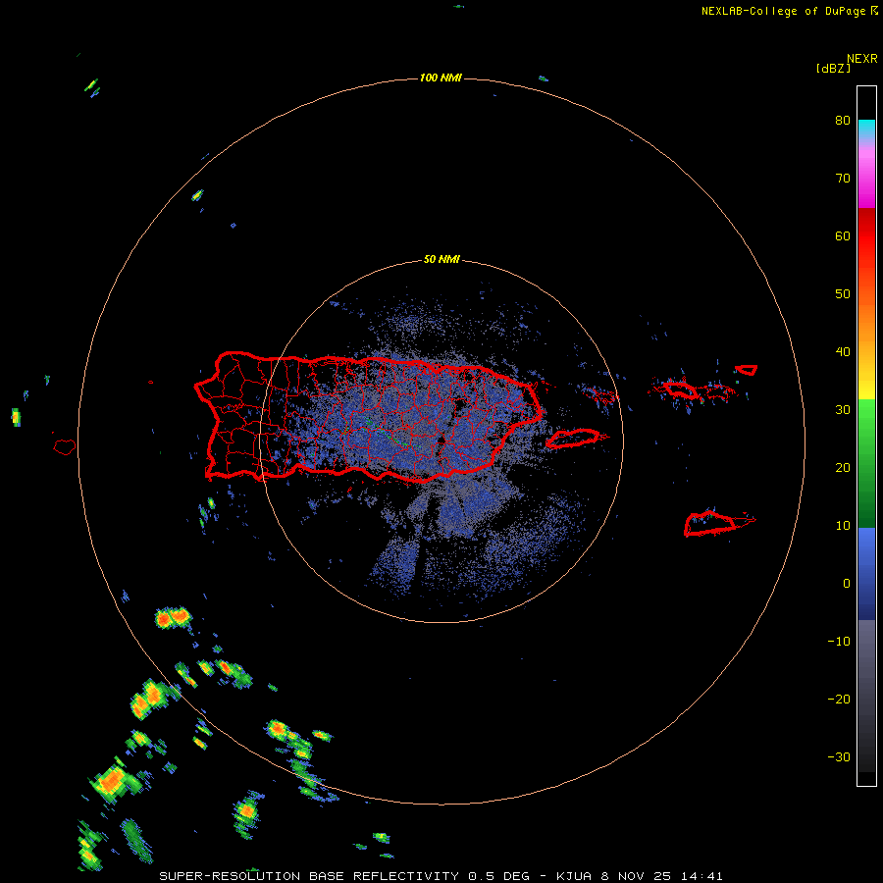The width and height of the screenshot is (883, 883).
Task: Click the 0 value on the dBZ scale
Action: click(847, 584)
